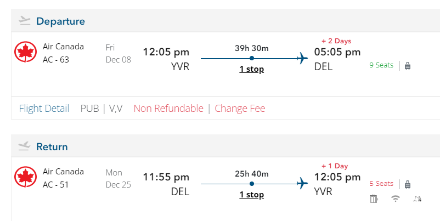440x221 pixels.
Task: Expand the 1 stop details for departure
Action: click(x=251, y=70)
